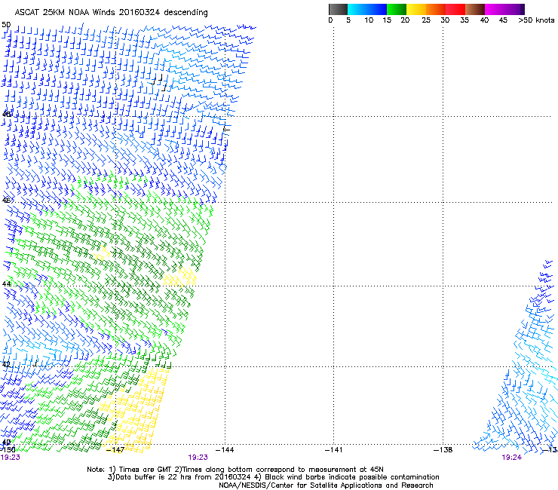The height and width of the screenshot is (490, 558).
Task: Click the '-138' longitude label
Action: coord(443,450)
